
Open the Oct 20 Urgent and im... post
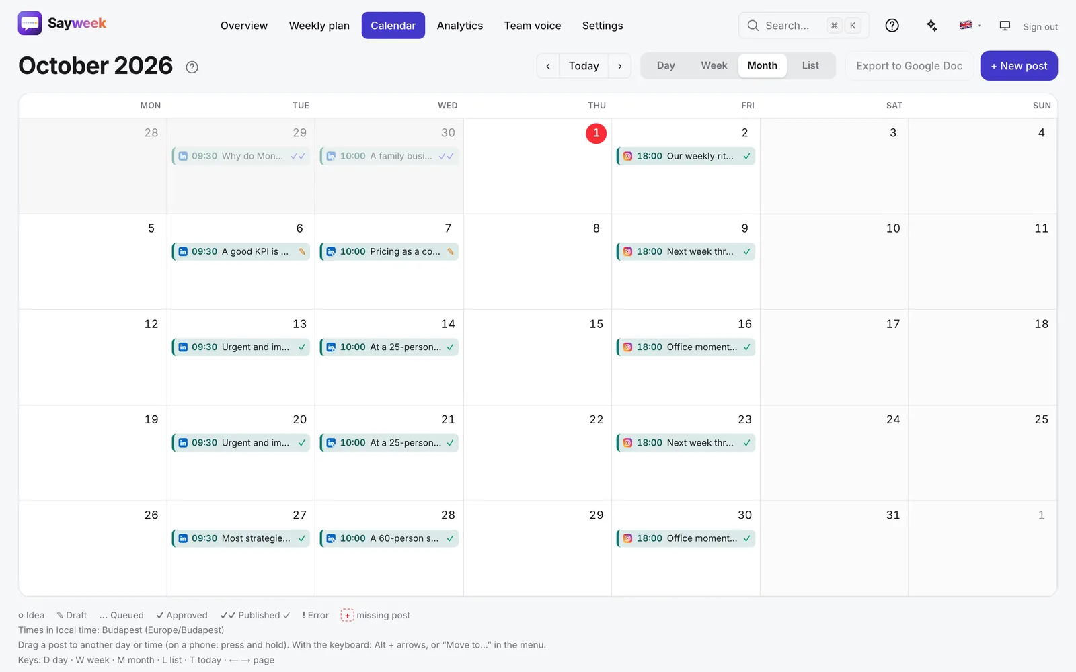pos(241,443)
